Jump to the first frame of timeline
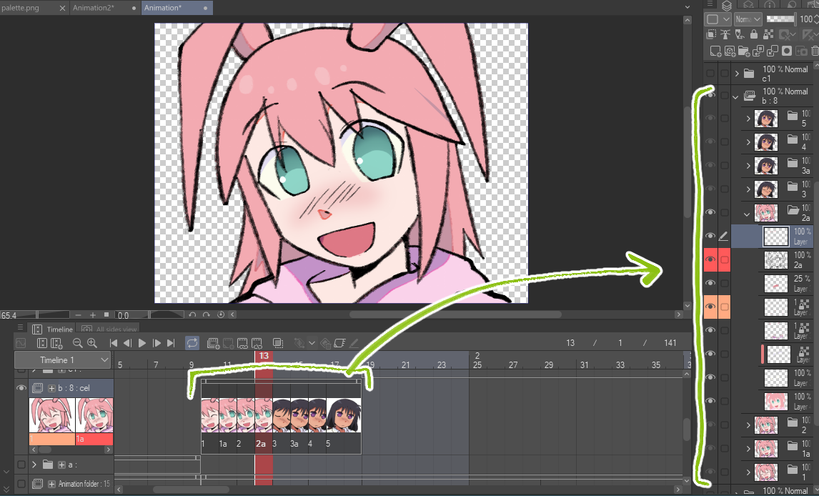The image size is (819, 496). pyautogui.click(x=114, y=343)
